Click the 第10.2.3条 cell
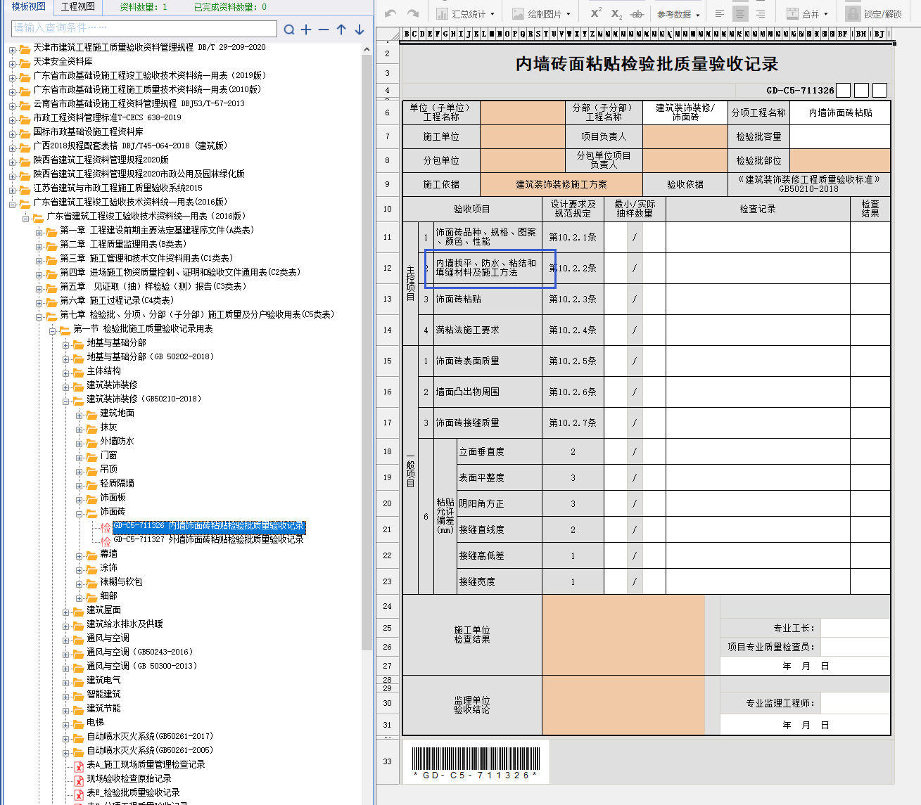The width and height of the screenshot is (921, 805). [x=573, y=299]
